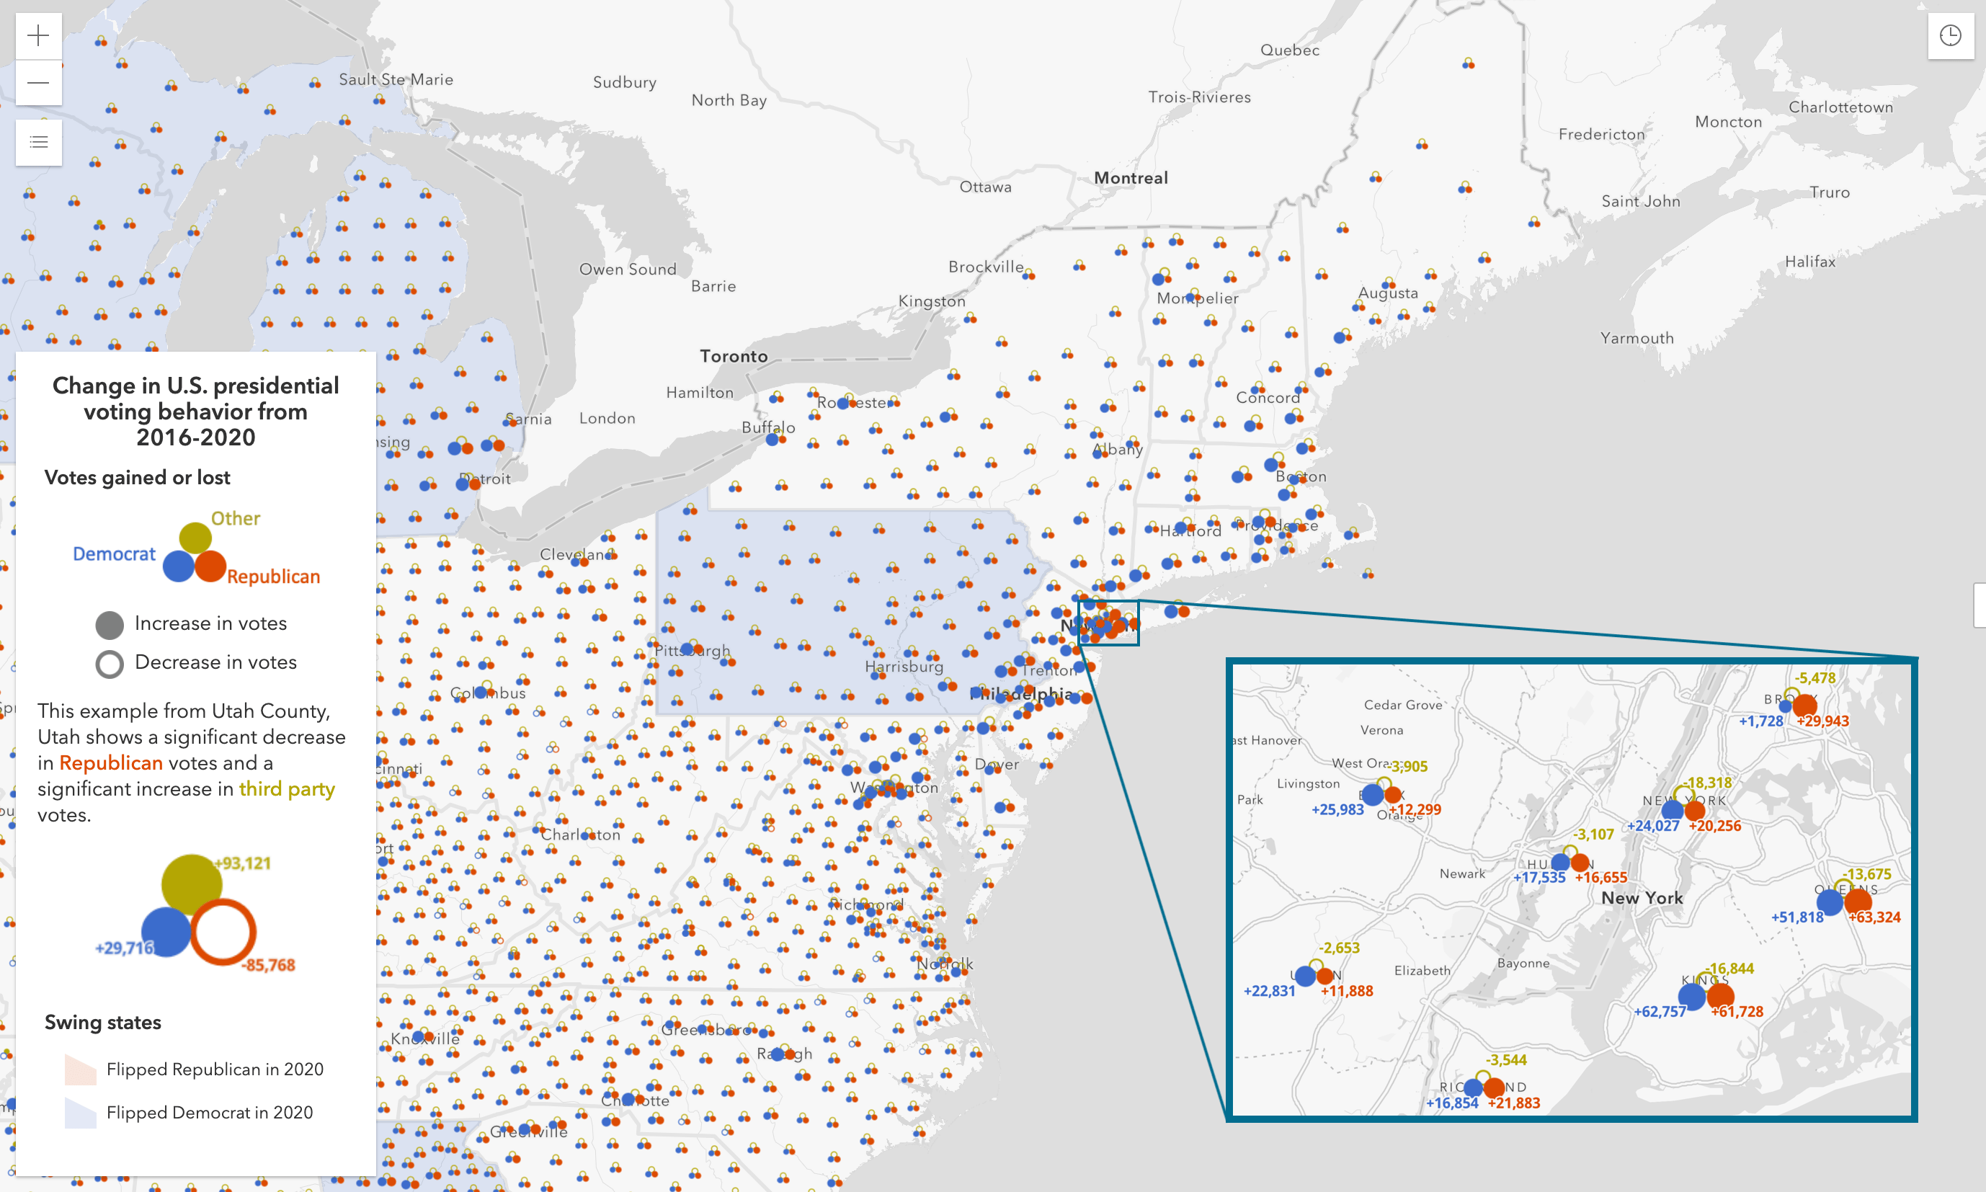Click the New York +20,256 Republican circle

(1696, 811)
